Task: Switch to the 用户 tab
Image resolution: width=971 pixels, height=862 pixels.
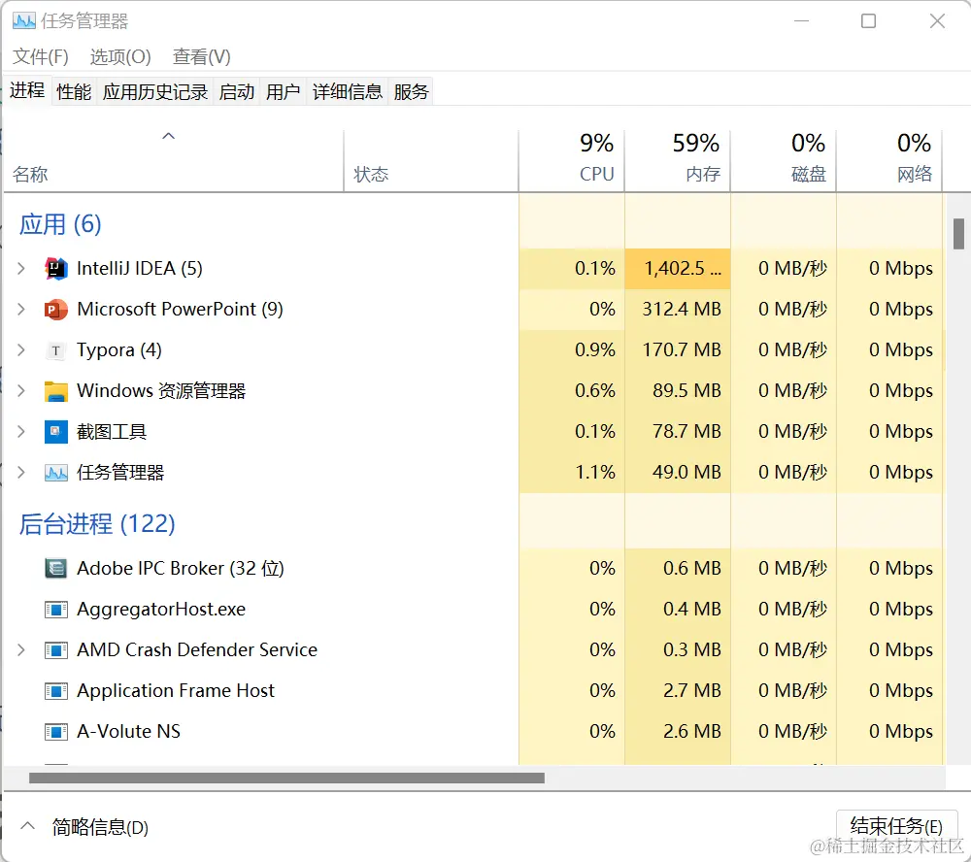Action: 283,91
